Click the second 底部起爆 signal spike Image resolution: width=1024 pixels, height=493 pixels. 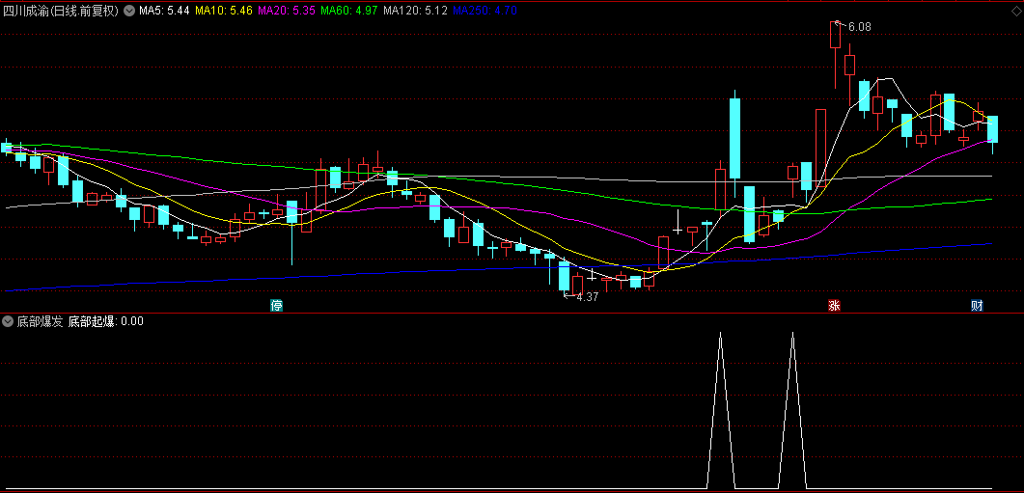pos(792,410)
